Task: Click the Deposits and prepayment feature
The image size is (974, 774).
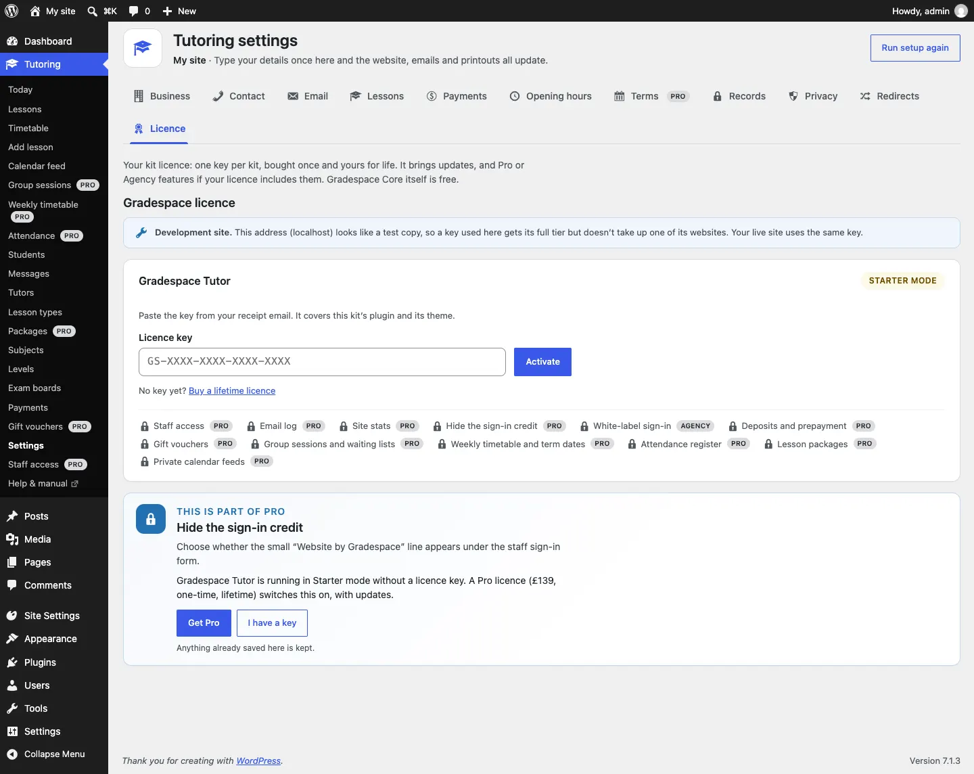Action: (x=802, y=426)
